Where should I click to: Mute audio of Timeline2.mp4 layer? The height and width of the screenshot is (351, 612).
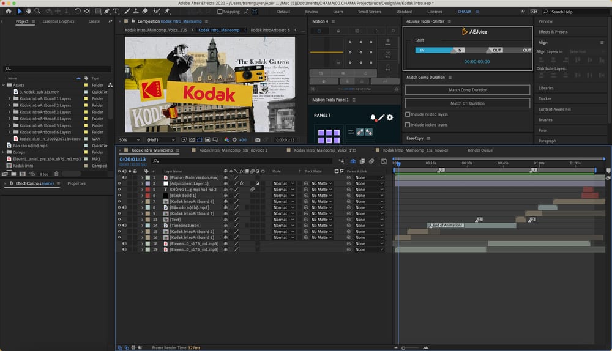point(124,226)
